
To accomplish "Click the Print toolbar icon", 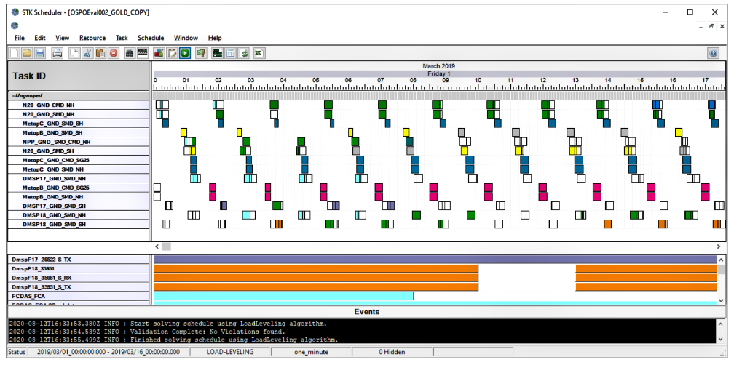I will pos(57,53).
